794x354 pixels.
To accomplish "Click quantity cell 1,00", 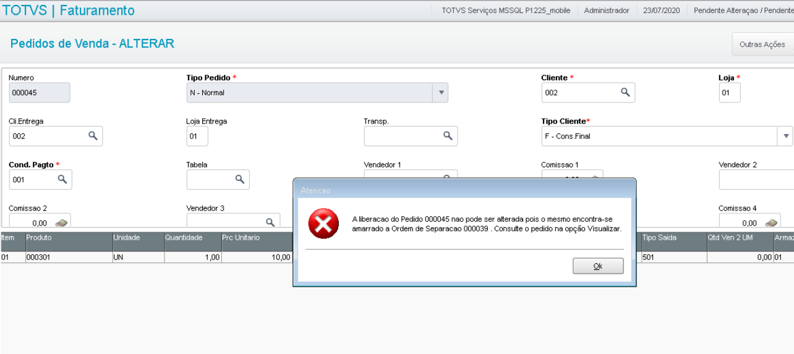I will click(192, 257).
